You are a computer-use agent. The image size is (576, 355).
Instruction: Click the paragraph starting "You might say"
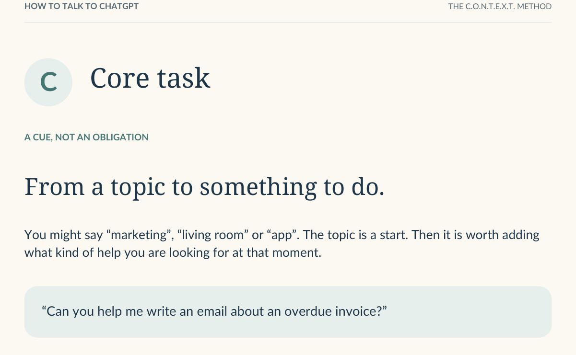(282, 244)
